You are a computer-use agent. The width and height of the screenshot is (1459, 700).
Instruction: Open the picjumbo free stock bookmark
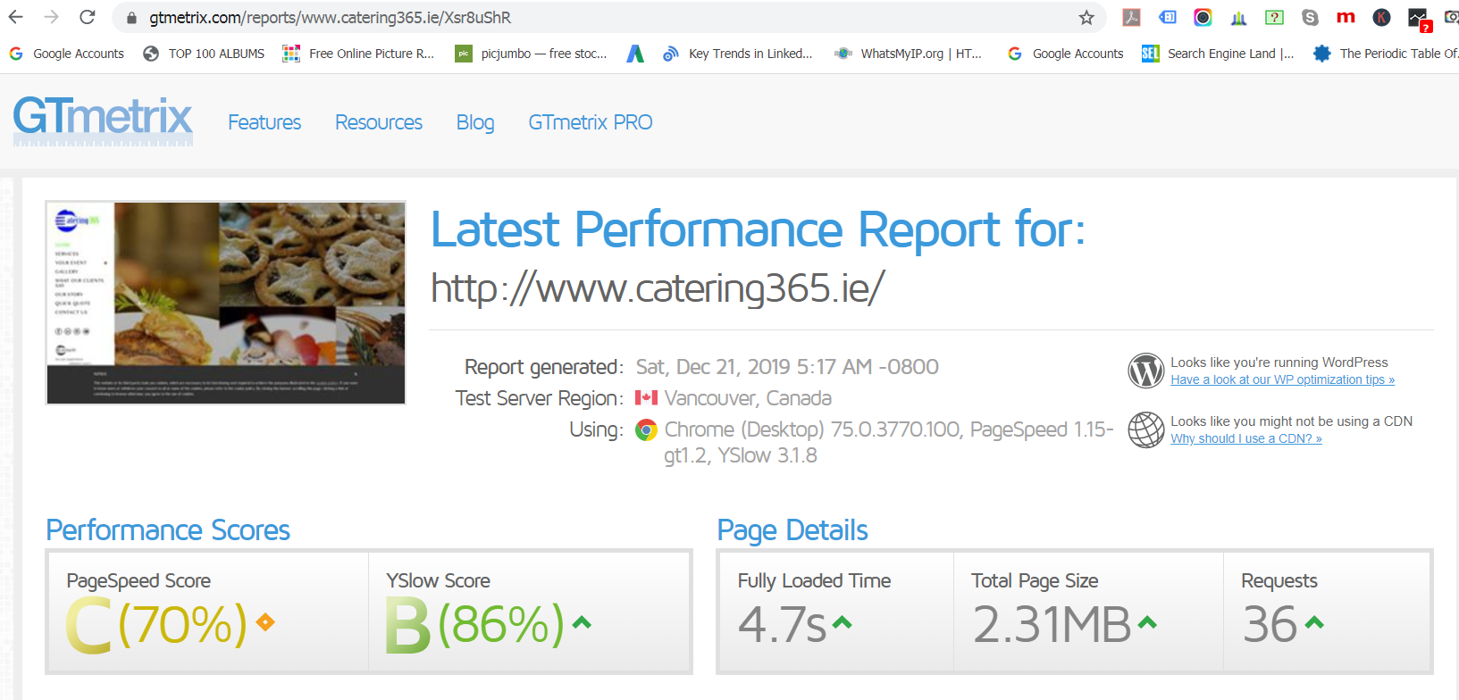pos(531,54)
